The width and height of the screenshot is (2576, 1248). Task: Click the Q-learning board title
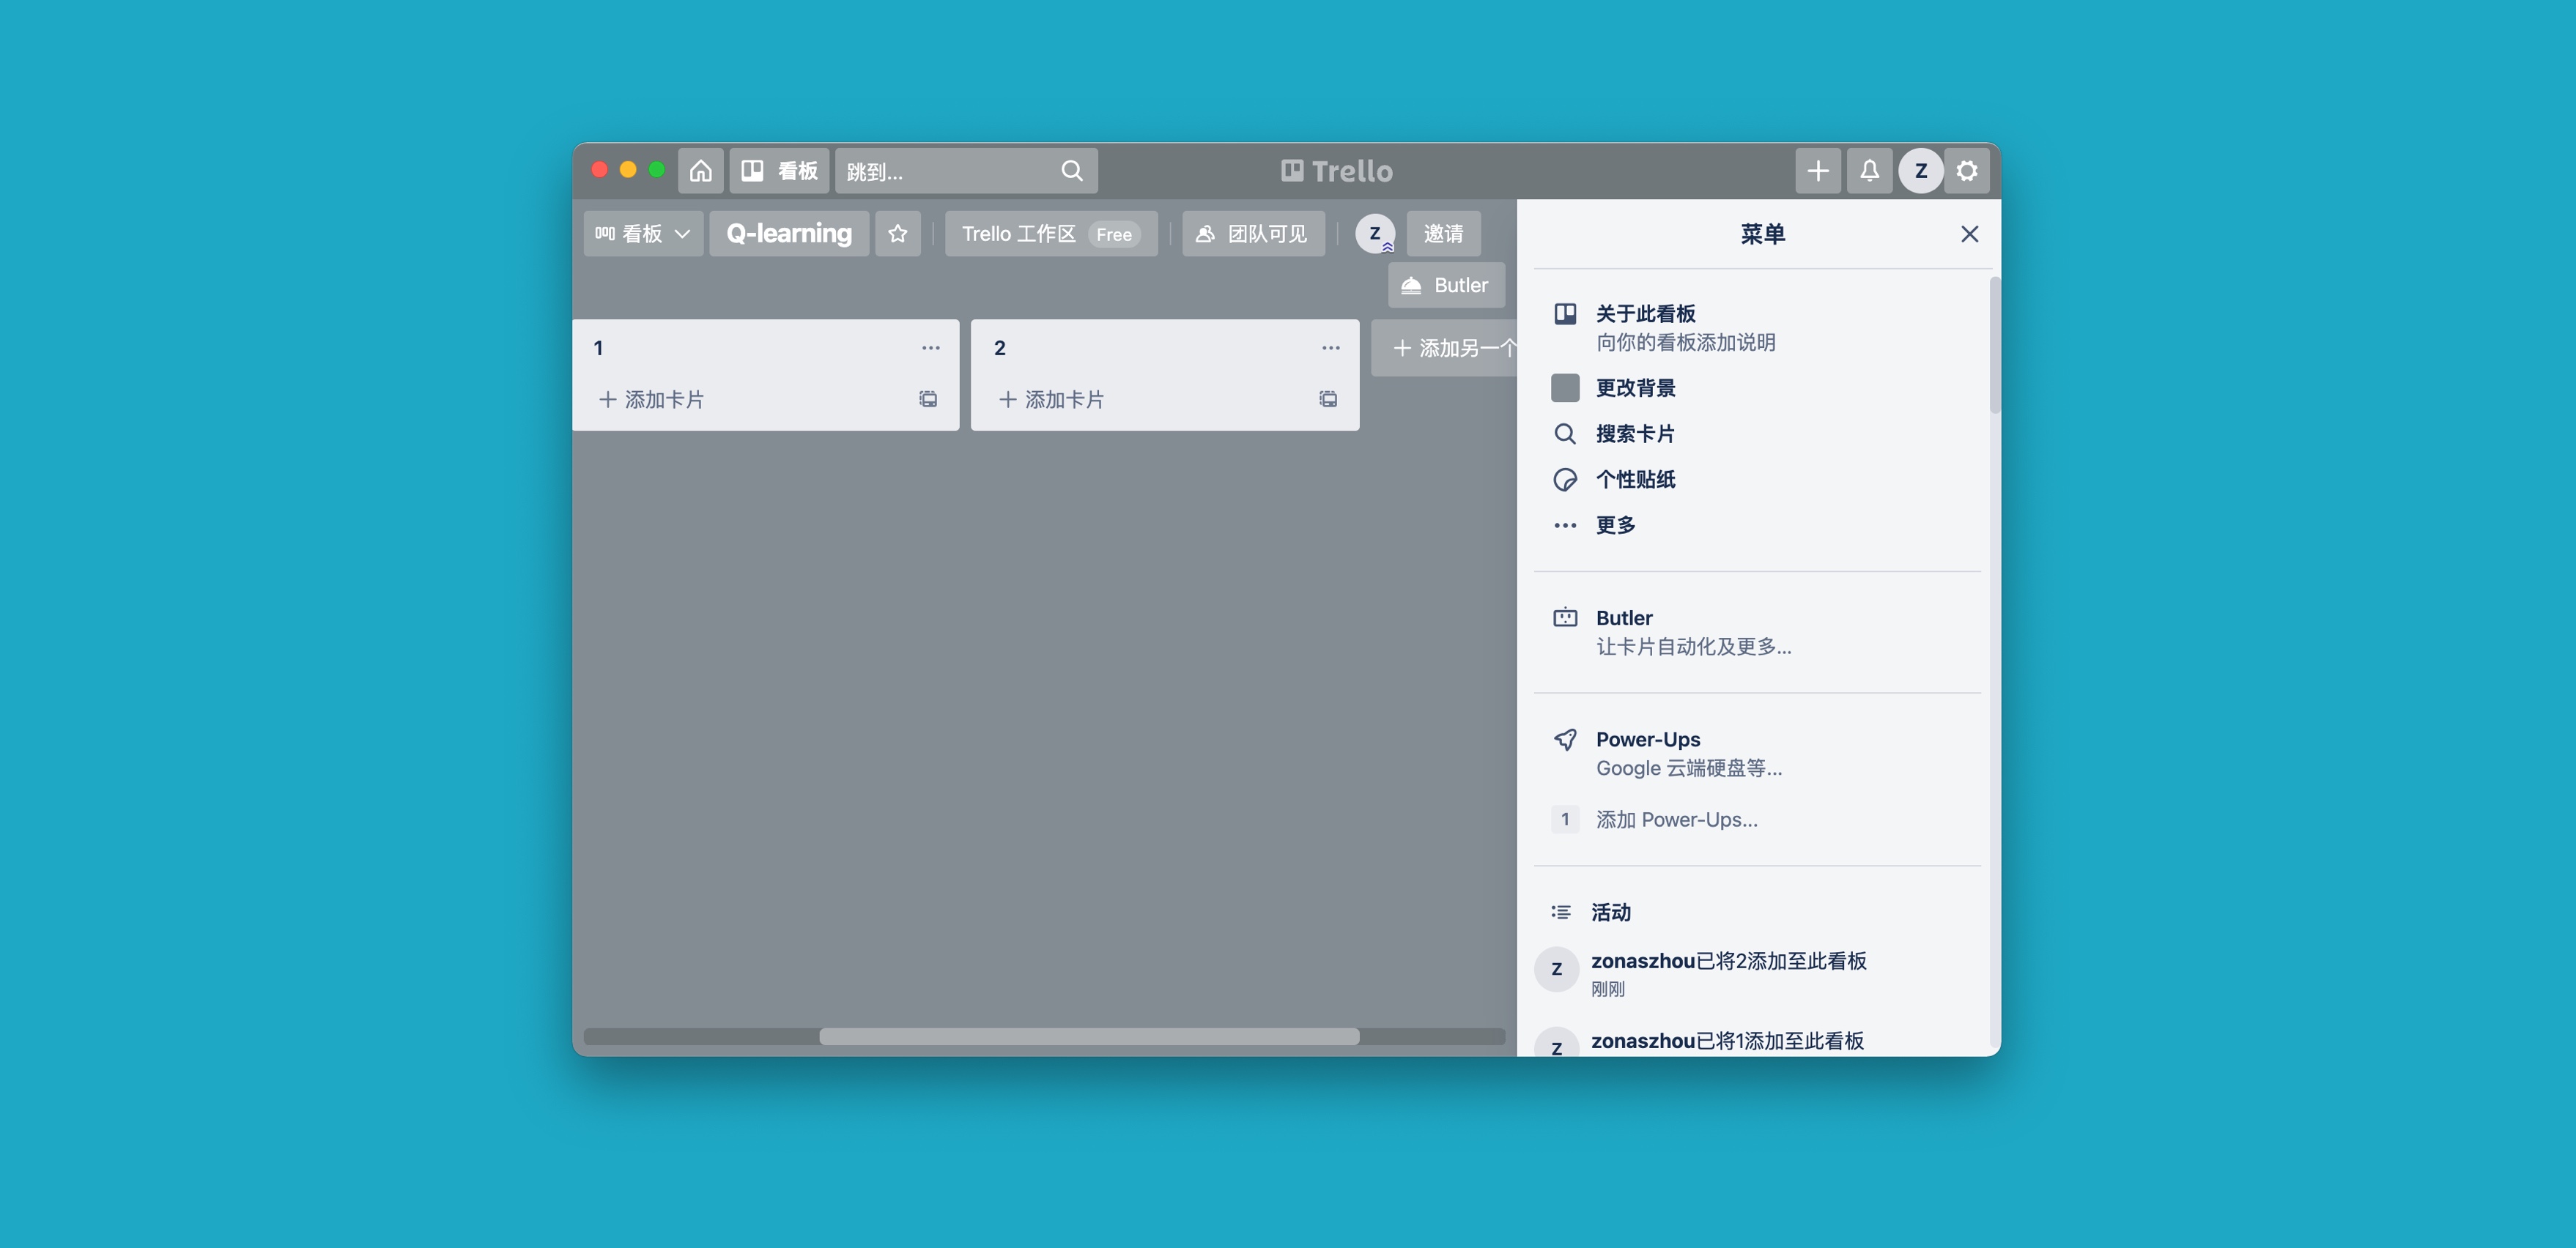[789, 233]
